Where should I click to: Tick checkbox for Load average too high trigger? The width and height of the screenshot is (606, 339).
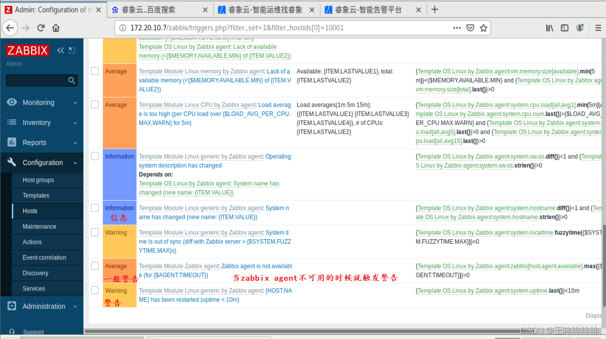95,104
